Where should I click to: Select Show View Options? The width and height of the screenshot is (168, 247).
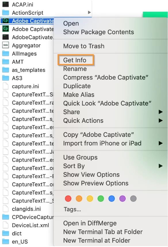(x=91, y=175)
